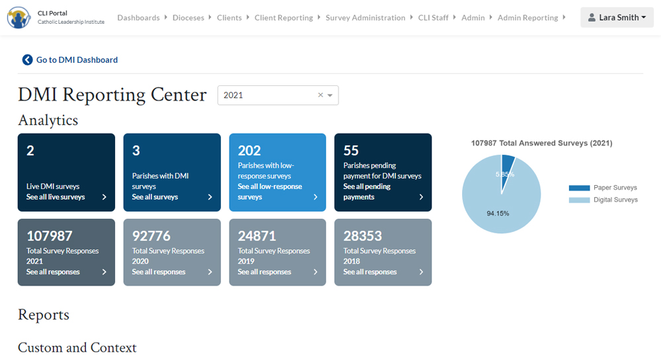Open the Lara Smith user menu
This screenshot has height=357, width=661.
coord(617,18)
